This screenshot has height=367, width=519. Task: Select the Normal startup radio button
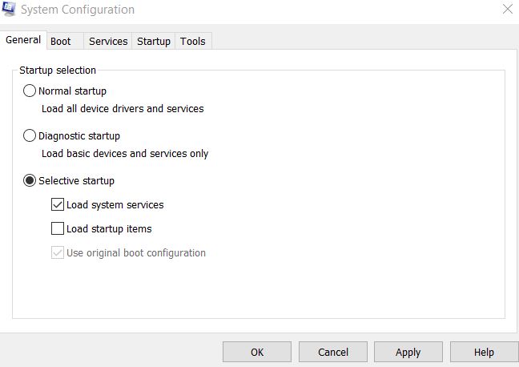click(x=30, y=91)
